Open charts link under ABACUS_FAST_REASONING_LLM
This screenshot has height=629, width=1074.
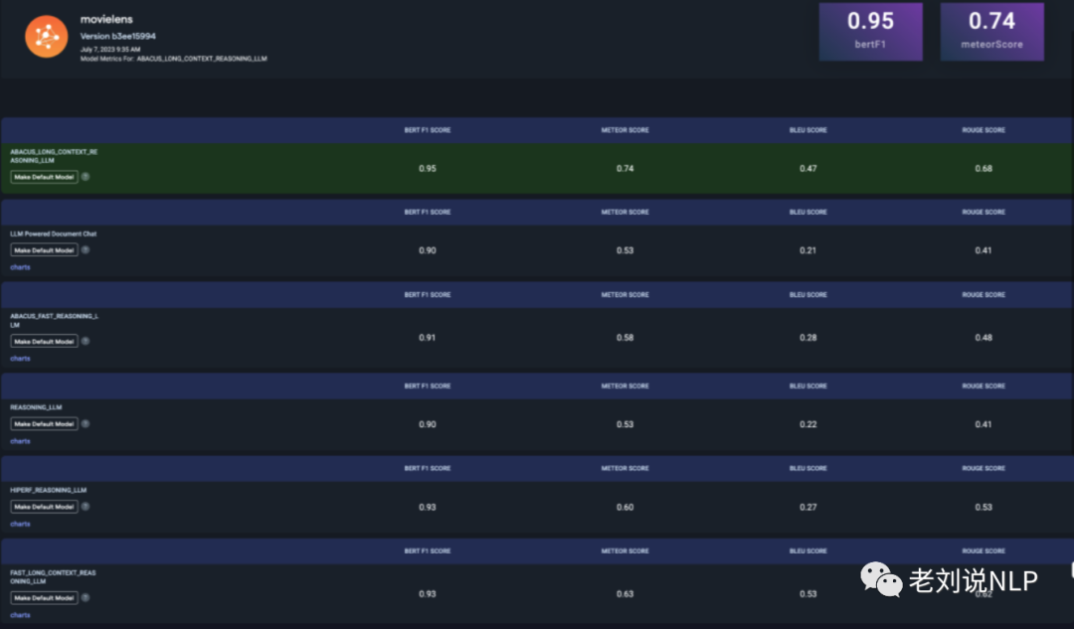20,358
